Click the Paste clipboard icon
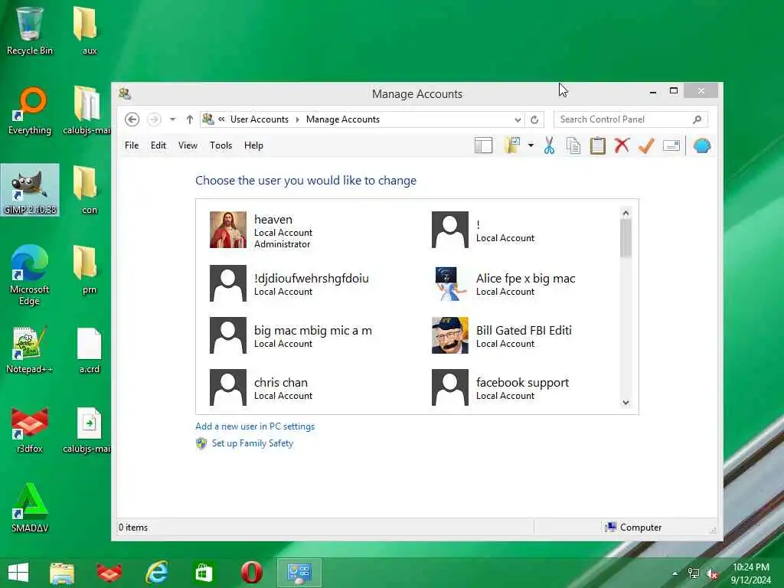 (597, 145)
